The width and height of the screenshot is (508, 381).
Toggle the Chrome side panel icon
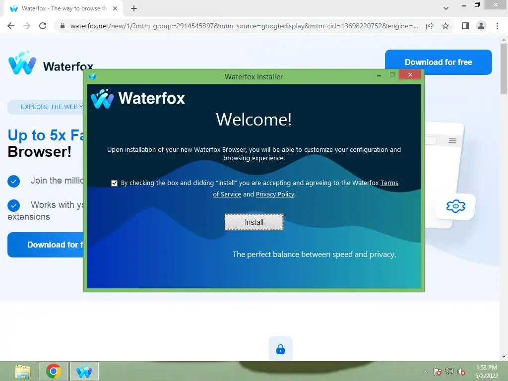(465, 26)
